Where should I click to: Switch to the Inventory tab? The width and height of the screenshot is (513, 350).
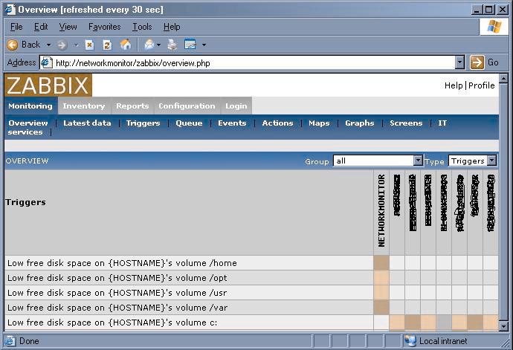tap(84, 106)
